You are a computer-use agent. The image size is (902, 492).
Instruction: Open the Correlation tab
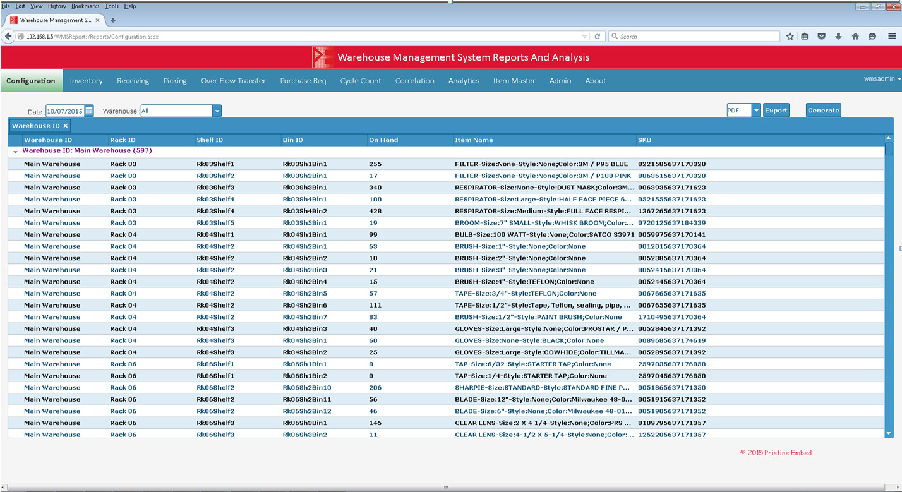click(414, 81)
